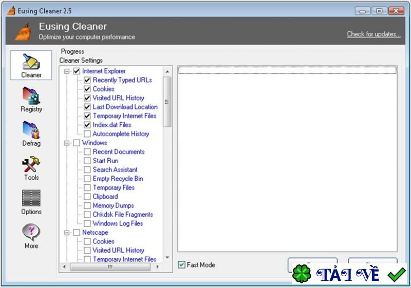The width and height of the screenshot is (411, 288).
Task: Check the Windows group checkbox
Action: coord(77,143)
